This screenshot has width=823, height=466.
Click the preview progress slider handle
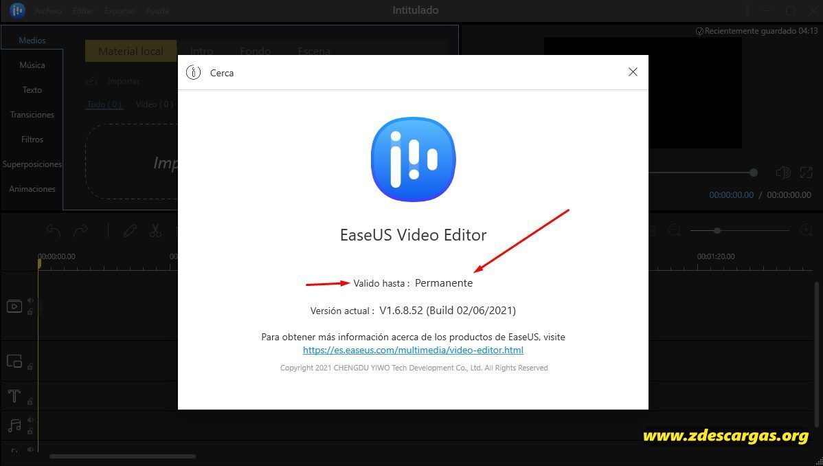tap(754, 173)
